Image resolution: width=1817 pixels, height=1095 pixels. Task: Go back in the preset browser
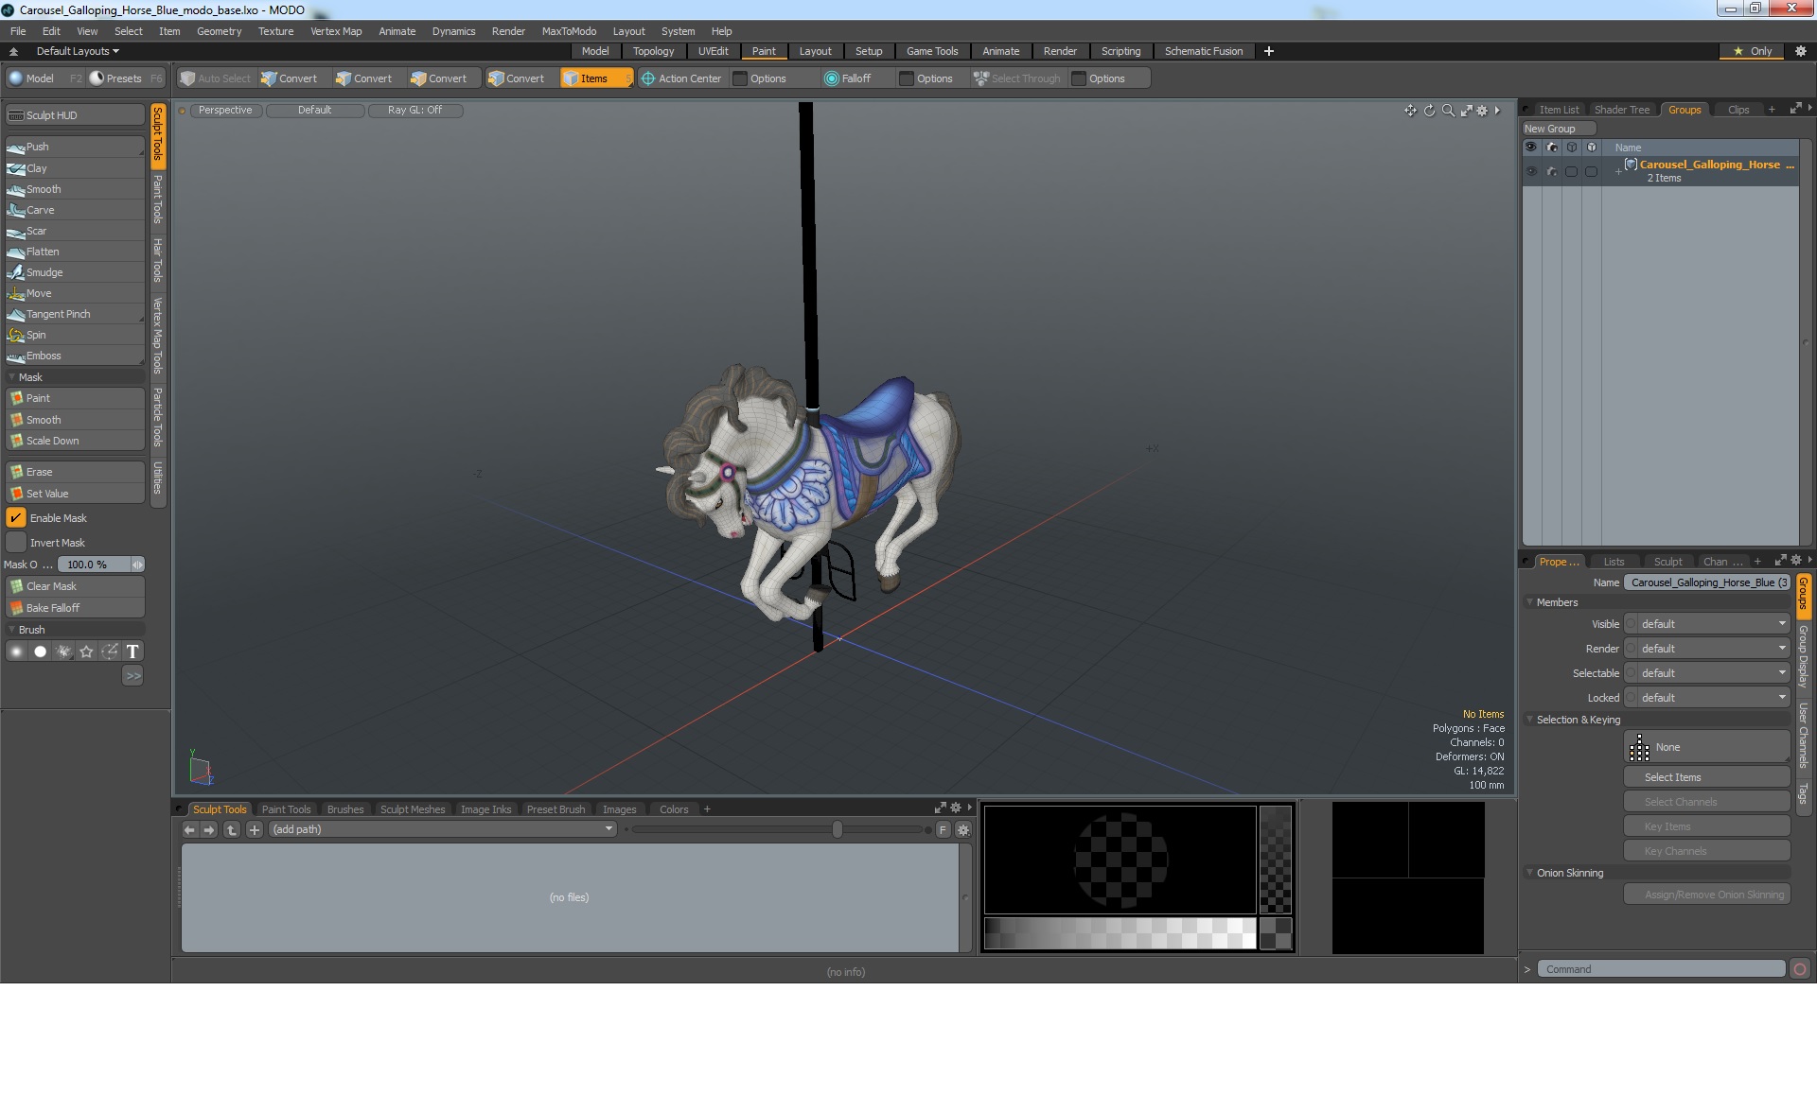click(189, 829)
